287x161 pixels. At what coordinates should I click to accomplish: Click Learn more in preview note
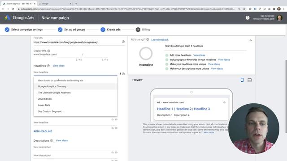(208, 132)
